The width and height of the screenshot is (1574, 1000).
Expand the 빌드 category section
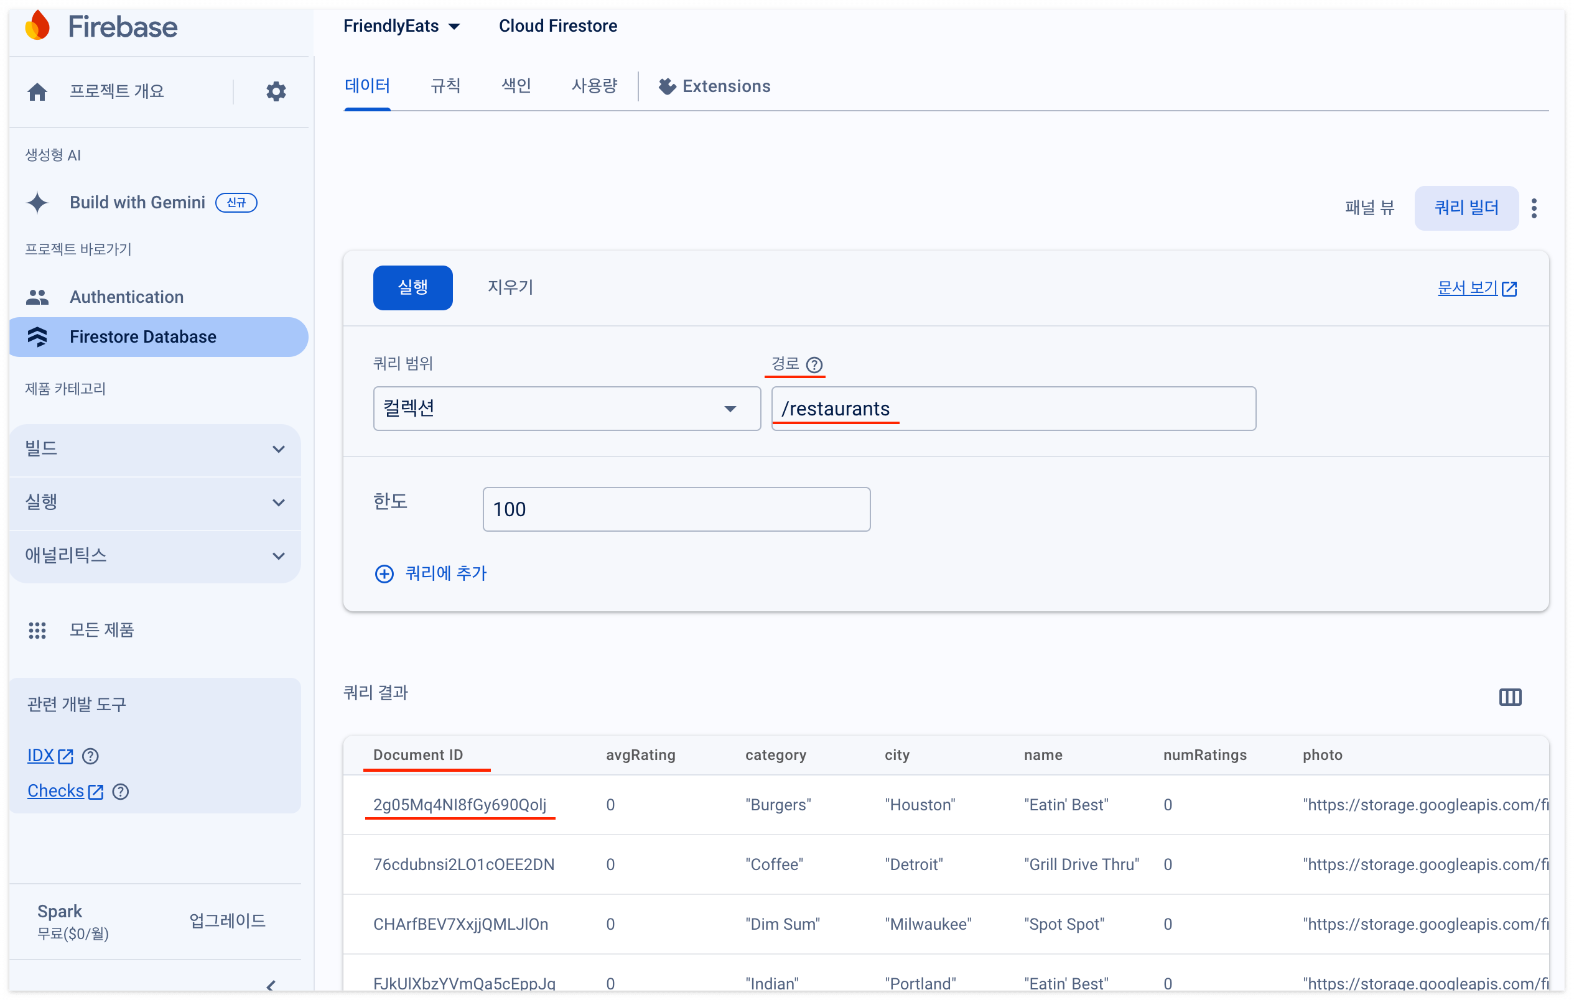coord(155,449)
